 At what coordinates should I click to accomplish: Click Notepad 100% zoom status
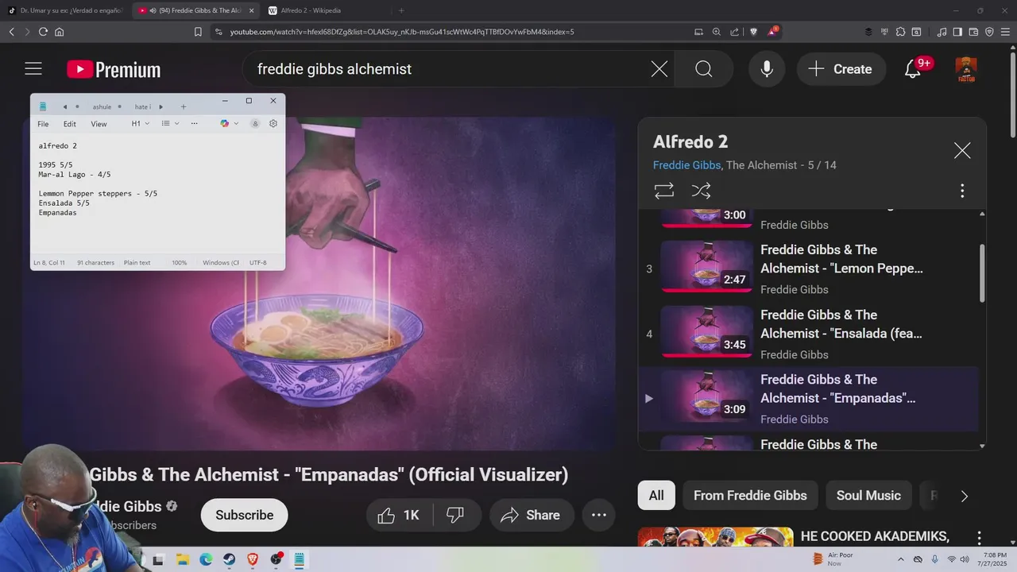pos(180,263)
